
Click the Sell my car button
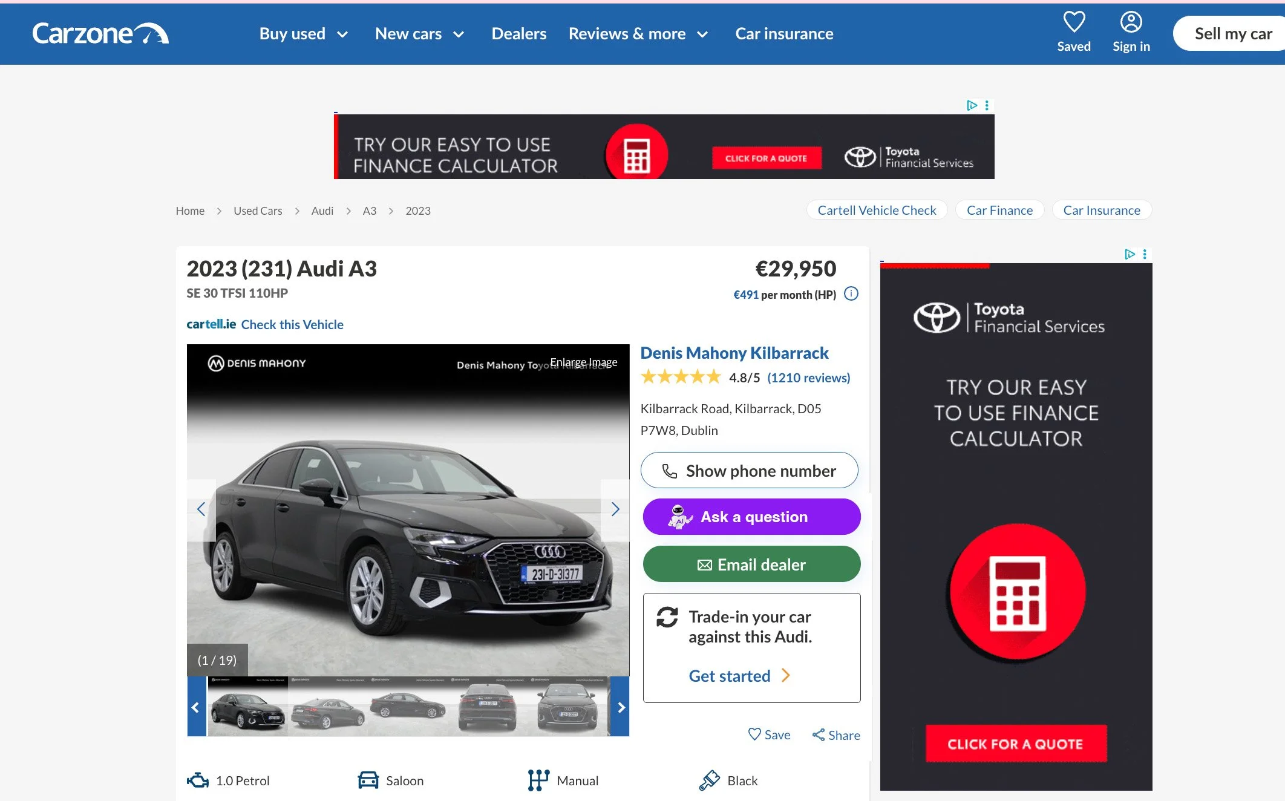(1230, 34)
